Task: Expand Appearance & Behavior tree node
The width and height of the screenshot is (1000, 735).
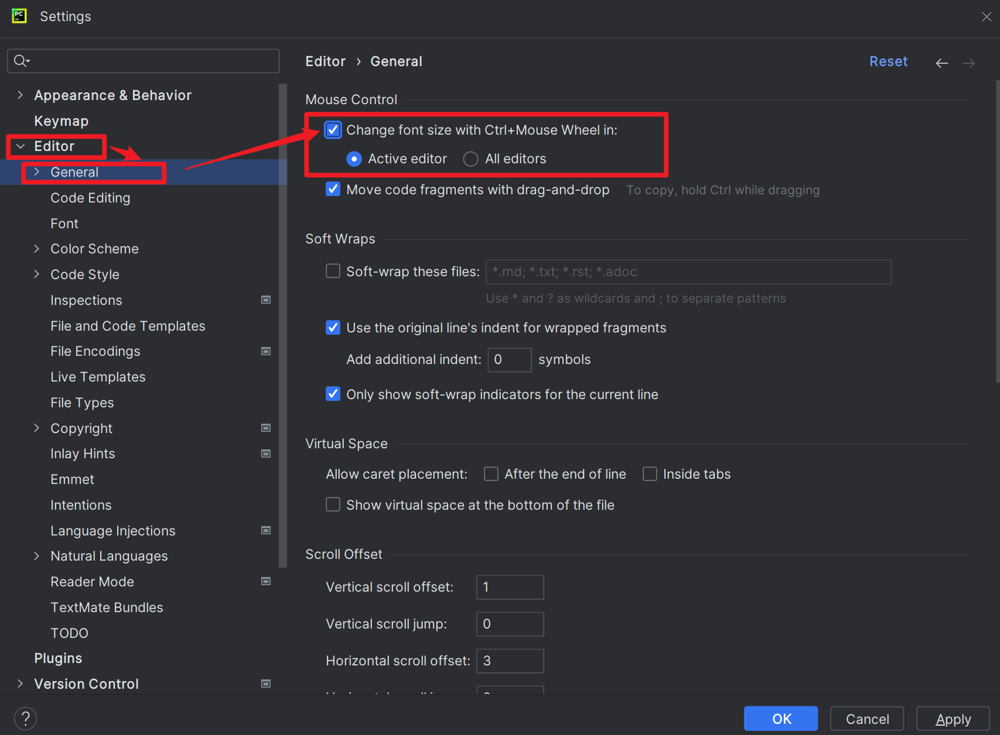Action: coord(21,95)
